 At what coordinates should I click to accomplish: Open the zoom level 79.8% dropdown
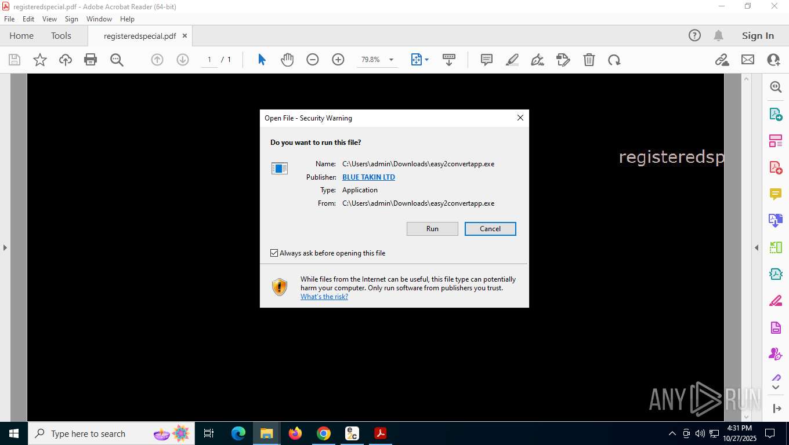tap(391, 60)
